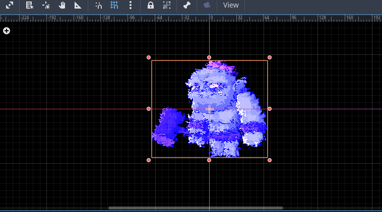The width and height of the screenshot is (382, 212).
Task: Lock the selected node with padlock icon
Action: tap(150, 5)
